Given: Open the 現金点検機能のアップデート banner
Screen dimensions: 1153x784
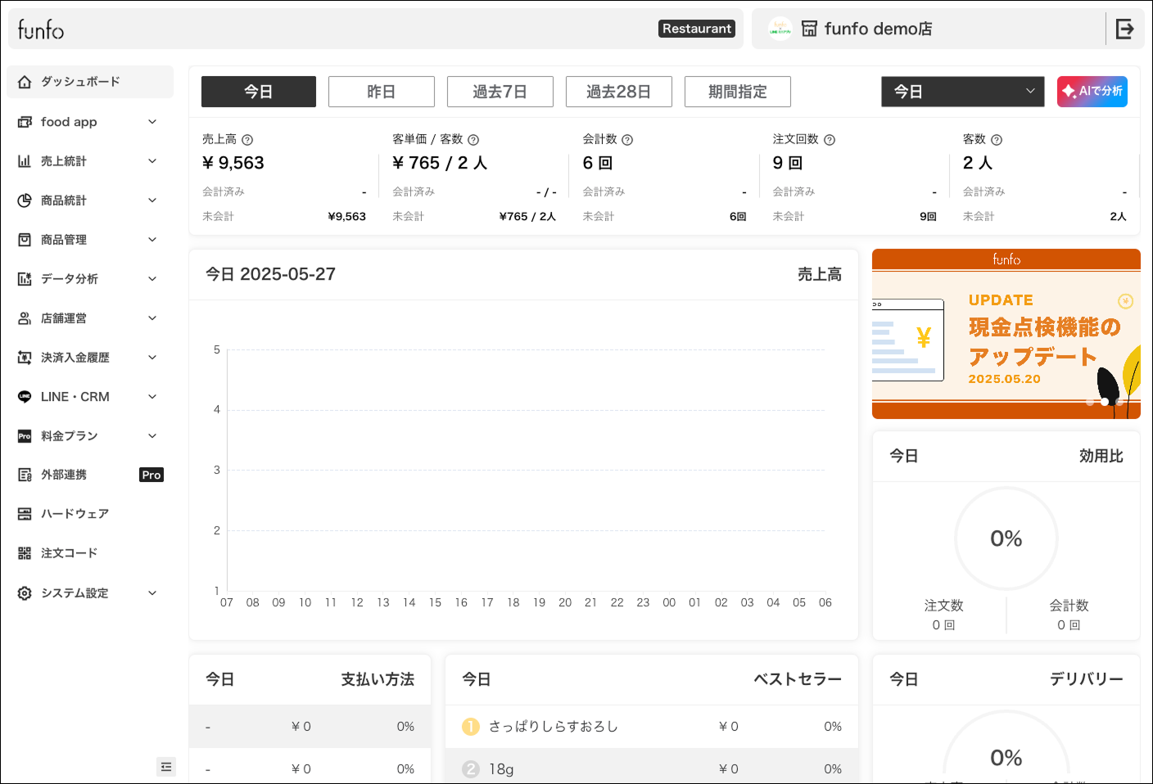Looking at the screenshot, I should 1006,334.
